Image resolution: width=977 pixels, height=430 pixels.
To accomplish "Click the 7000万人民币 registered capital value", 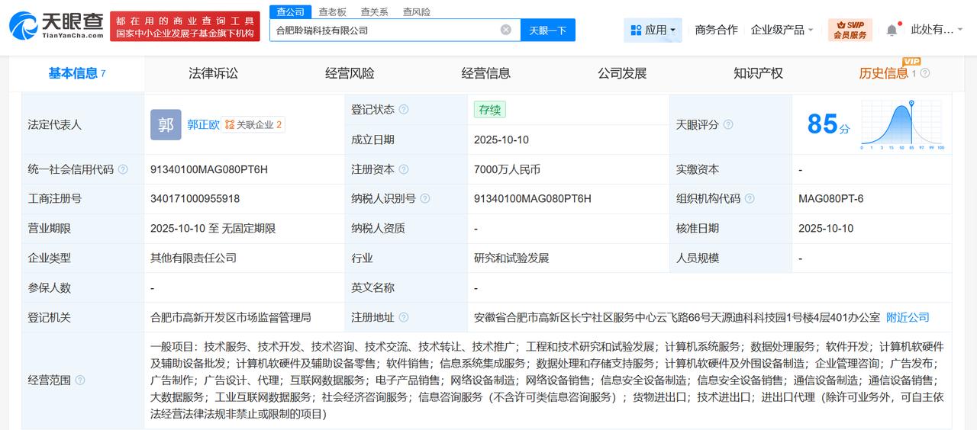I will (507, 169).
